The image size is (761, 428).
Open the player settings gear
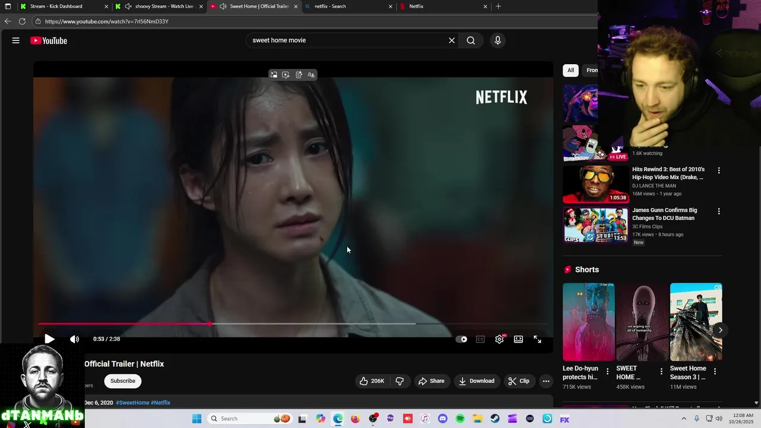tap(499, 339)
